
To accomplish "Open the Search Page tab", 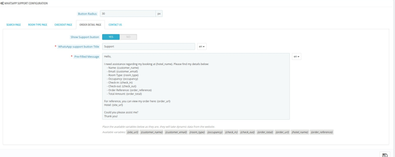I will [14, 25].
